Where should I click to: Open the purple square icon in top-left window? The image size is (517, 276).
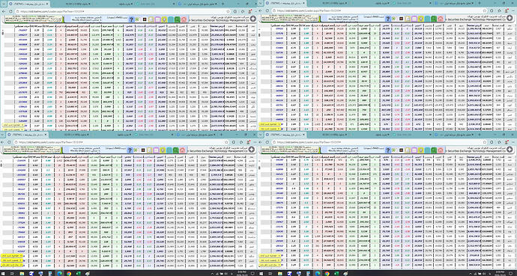point(157,19)
